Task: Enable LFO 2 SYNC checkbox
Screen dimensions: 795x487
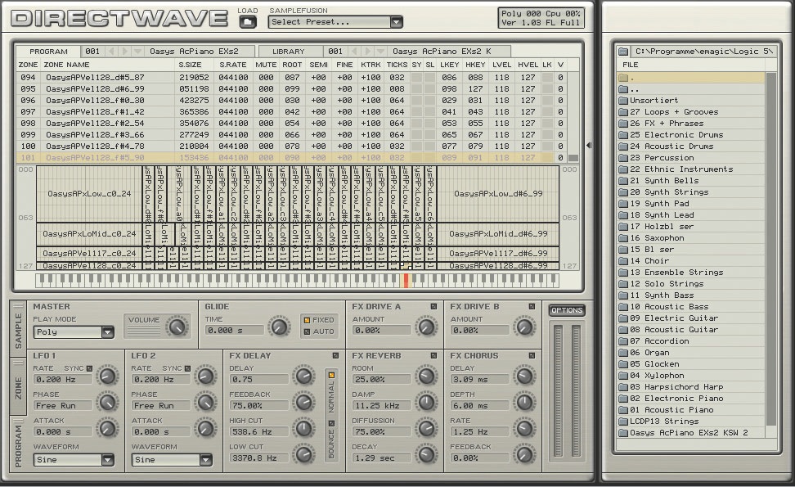Action: click(x=187, y=368)
